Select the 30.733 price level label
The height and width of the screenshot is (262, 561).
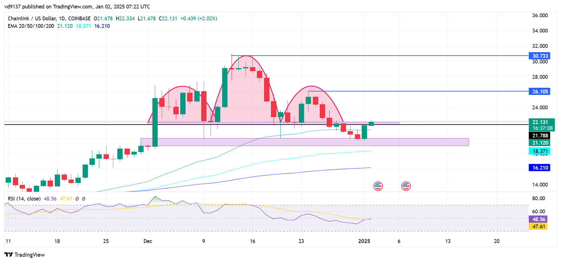click(x=539, y=56)
